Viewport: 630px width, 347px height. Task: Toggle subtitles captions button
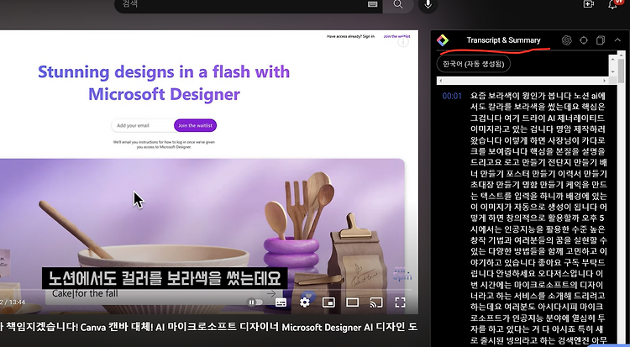(x=281, y=302)
